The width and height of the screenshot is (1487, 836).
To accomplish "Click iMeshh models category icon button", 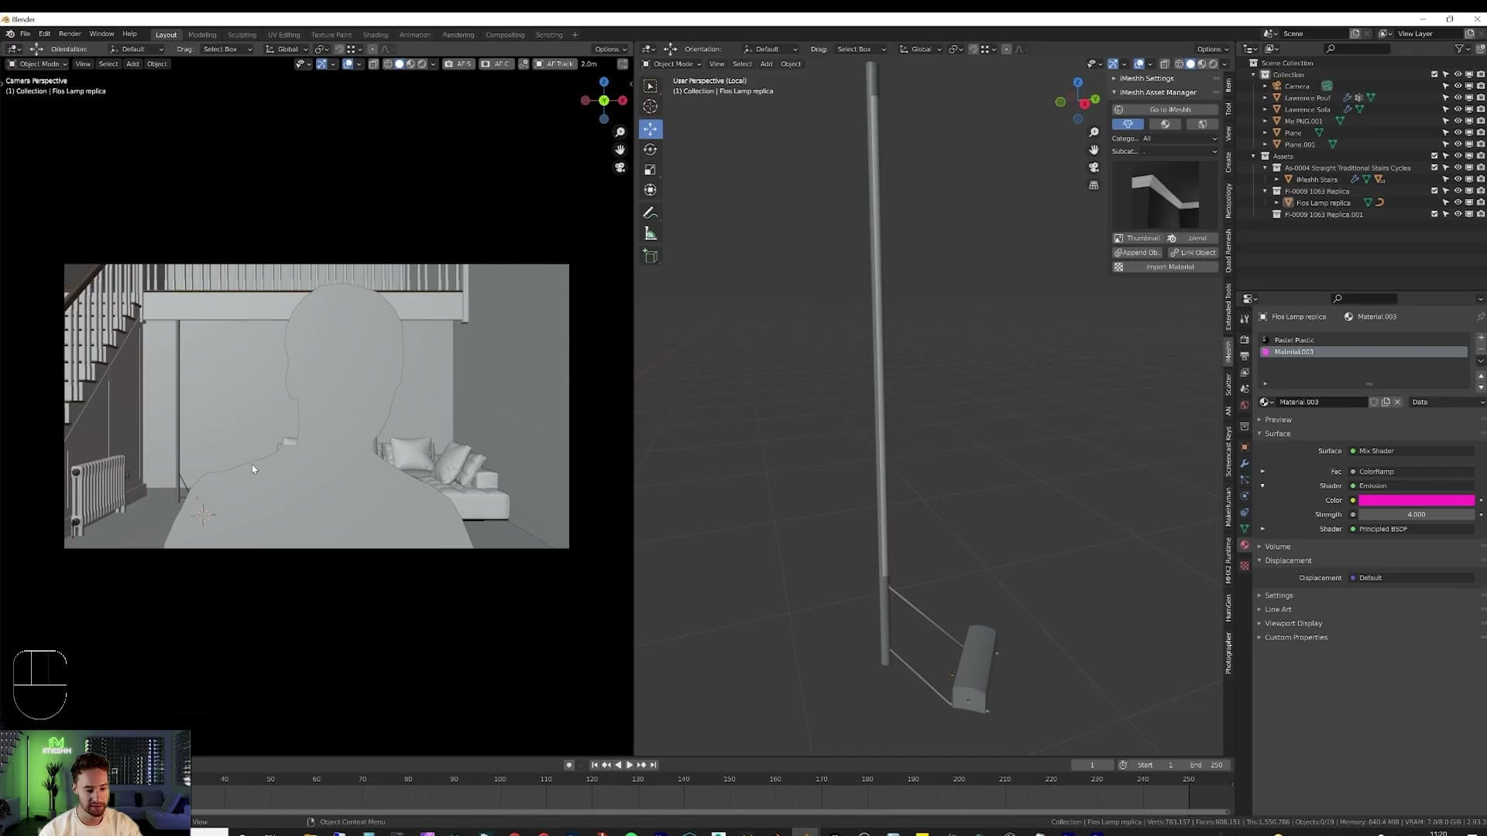I will pyautogui.click(x=1128, y=124).
